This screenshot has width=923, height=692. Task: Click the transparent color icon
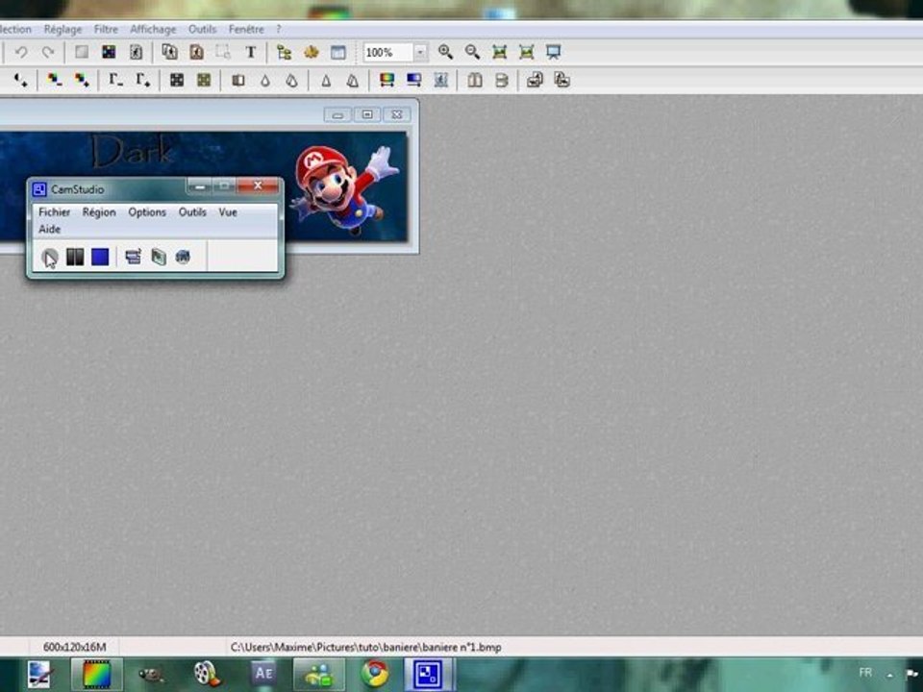[136, 52]
